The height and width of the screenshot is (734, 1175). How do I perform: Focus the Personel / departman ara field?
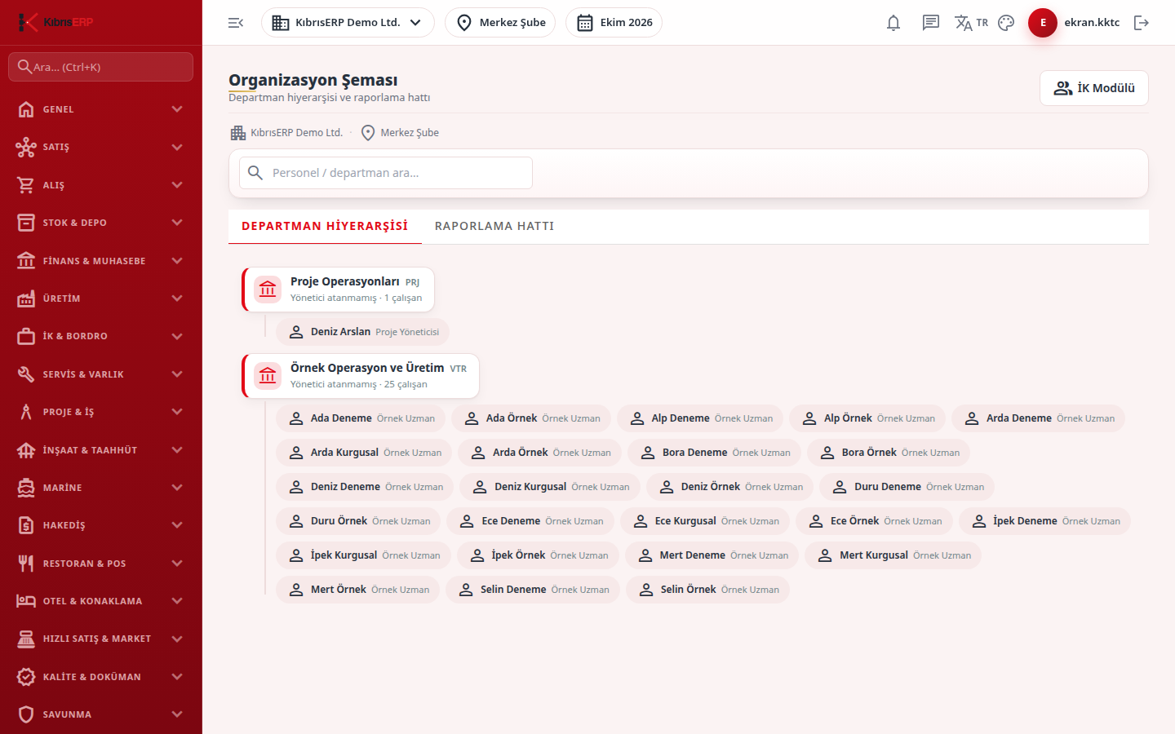pos(386,173)
